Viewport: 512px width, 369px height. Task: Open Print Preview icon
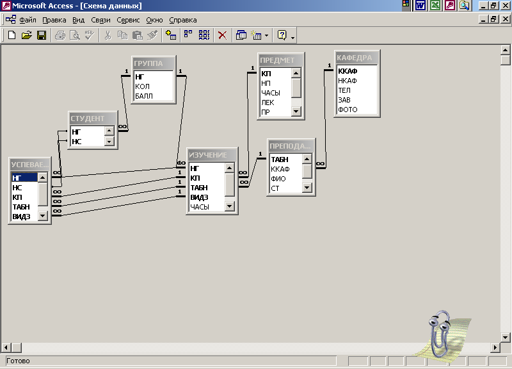(x=75, y=35)
